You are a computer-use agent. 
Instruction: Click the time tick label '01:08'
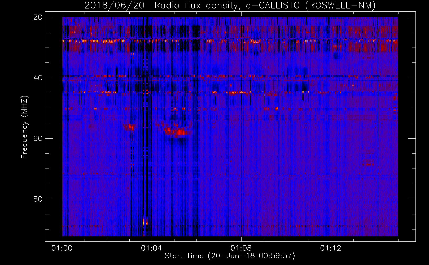241,248
